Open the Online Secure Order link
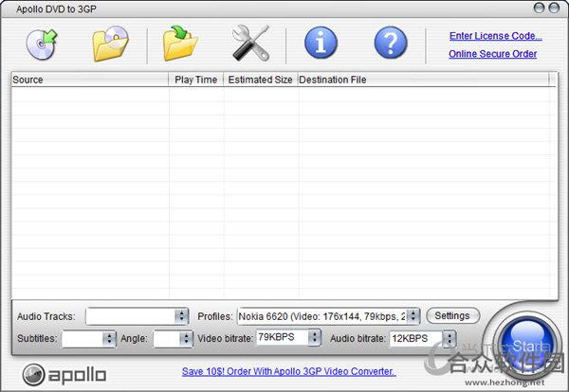This screenshot has height=392, width=569. click(492, 54)
